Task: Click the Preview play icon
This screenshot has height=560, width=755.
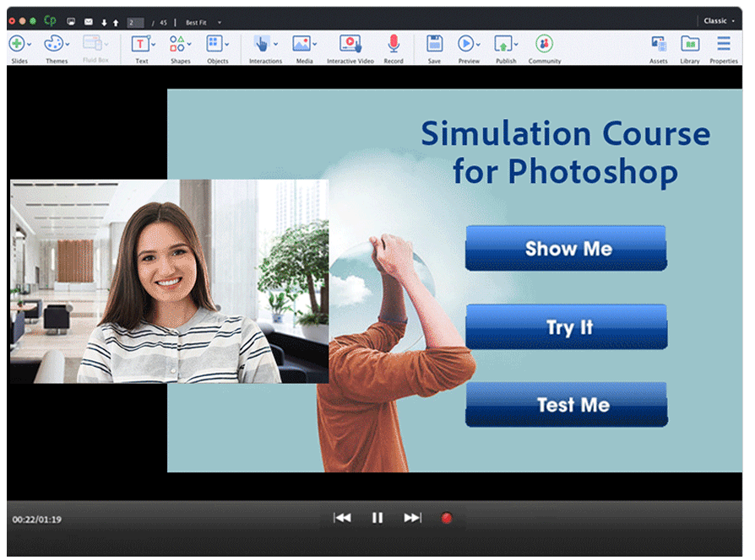Action: tap(465, 44)
